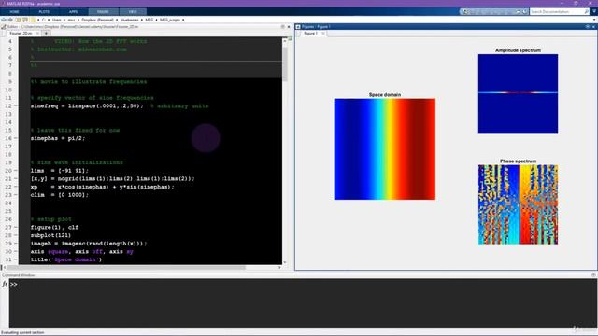Screen dimensions: 598x336
Task: Close the Figure 1 tab
Action: pyautogui.click(x=323, y=34)
